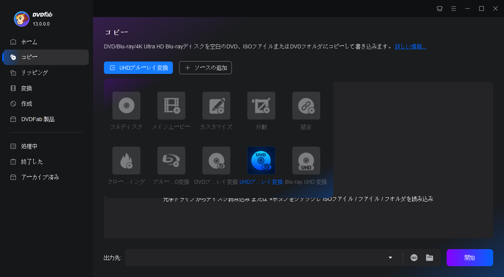This screenshot has width=504, height=277.
Task: Pick the Blu-ray to DVD conversion icon
Action: pyautogui.click(x=171, y=160)
